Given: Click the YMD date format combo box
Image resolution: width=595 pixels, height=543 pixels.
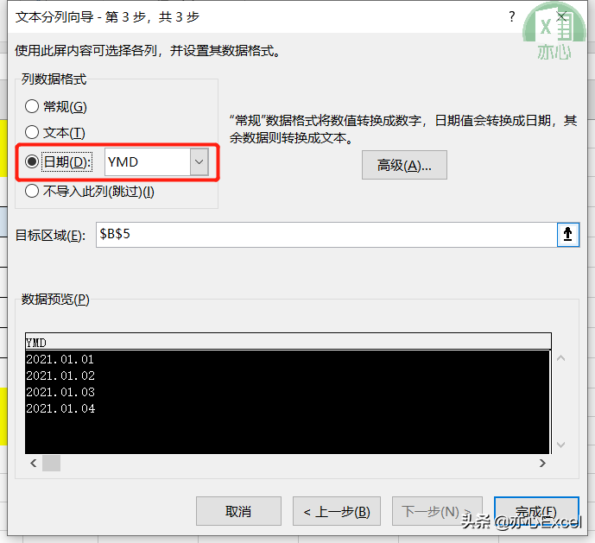Looking at the screenshot, I should coord(156,162).
